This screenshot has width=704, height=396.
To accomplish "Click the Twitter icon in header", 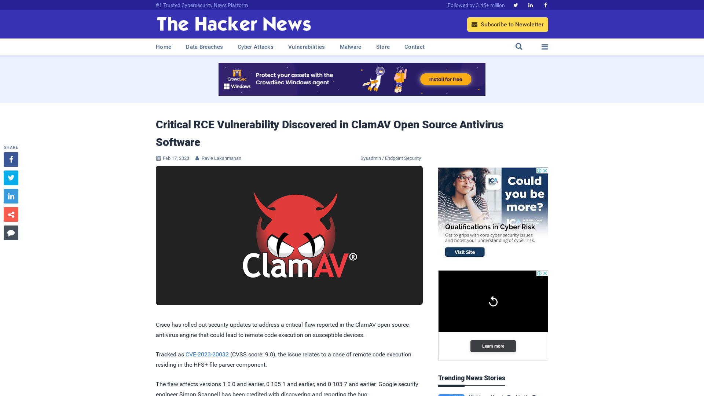I will (x=516, y=5).
